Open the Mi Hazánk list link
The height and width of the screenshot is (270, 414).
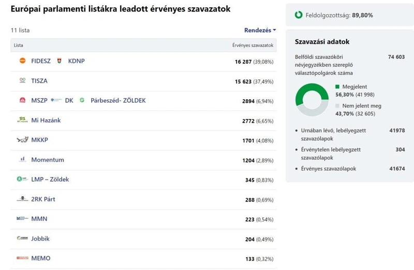click(46, 120)
